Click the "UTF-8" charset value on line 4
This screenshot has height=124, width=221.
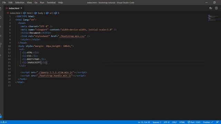tap(44, 26)
